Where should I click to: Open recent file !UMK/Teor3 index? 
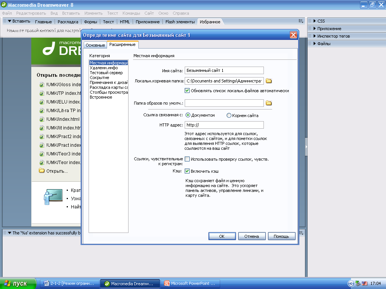pos(60,154)
